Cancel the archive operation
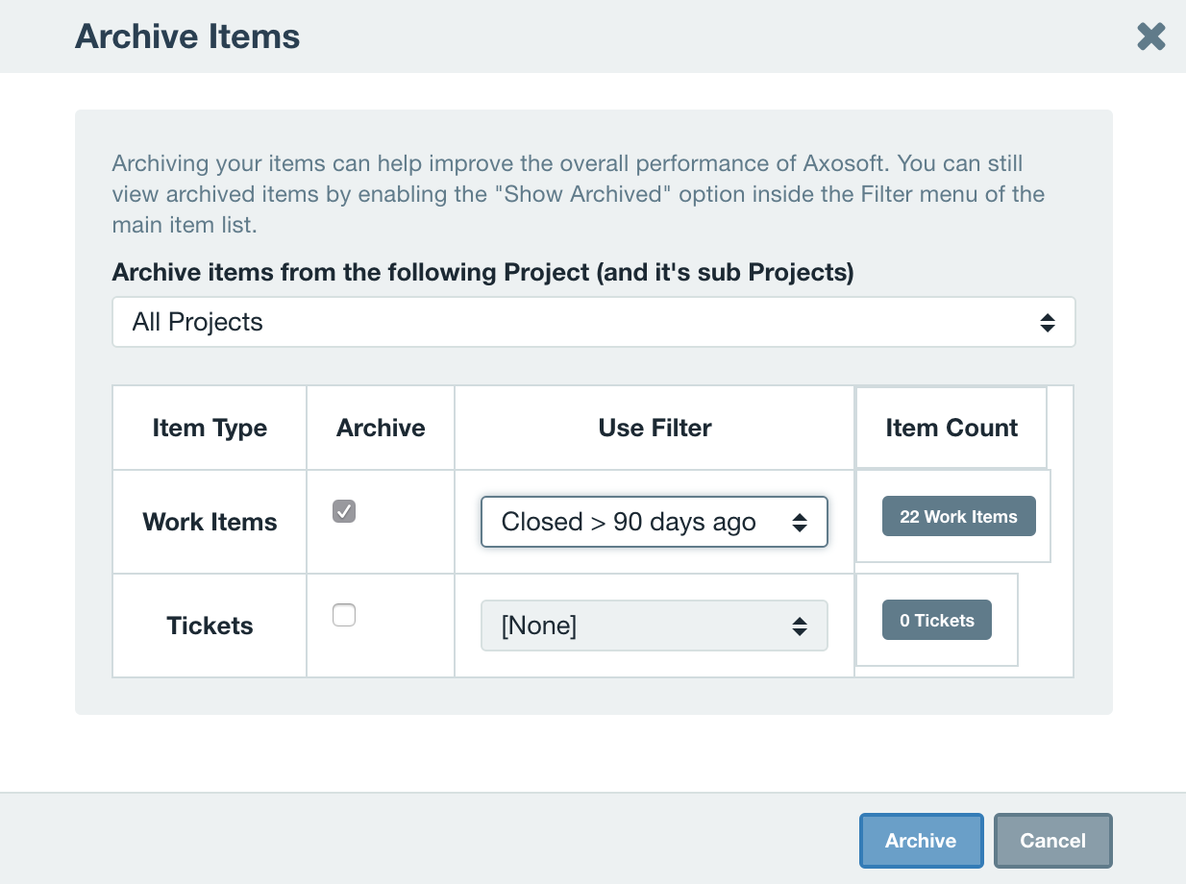The width and height of the screenshot is (1186, 884). pyautogui.click(x=1052, y=840)
